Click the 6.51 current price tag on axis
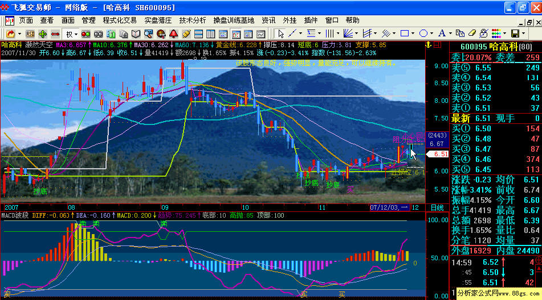The image size is (542, 300). (438, 155)
